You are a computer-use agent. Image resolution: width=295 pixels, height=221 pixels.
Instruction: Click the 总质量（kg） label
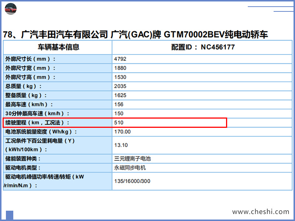coord(23,86)
